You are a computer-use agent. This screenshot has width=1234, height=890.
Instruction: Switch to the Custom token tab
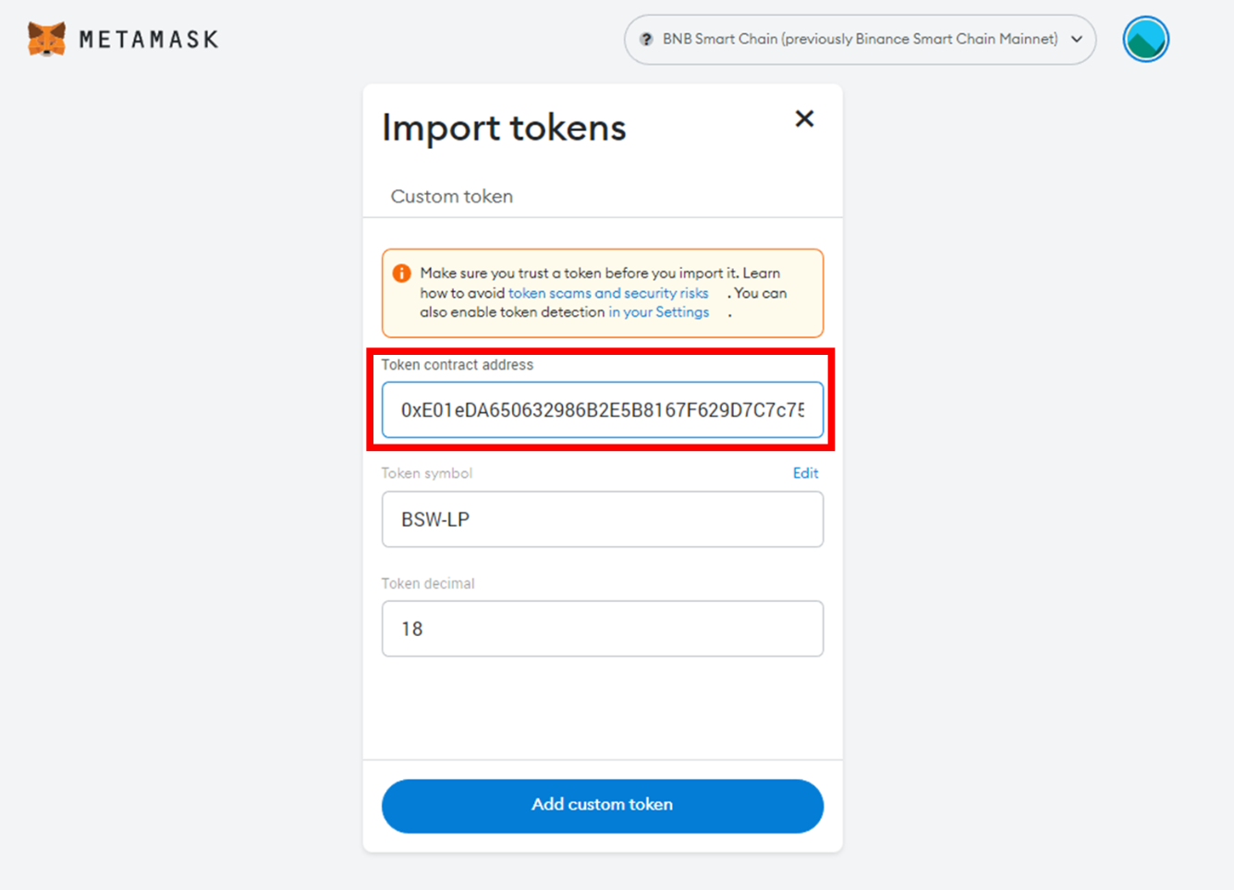pos(451,196)
